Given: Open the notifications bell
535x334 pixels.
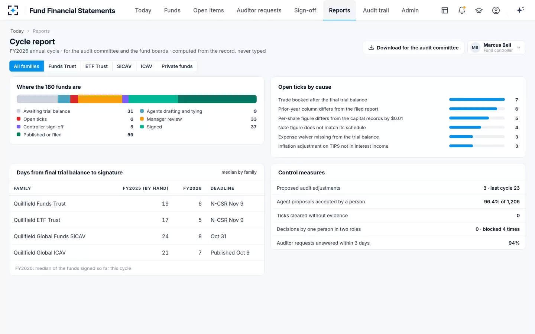Looking at the screenshot, I should coord(462,10).
